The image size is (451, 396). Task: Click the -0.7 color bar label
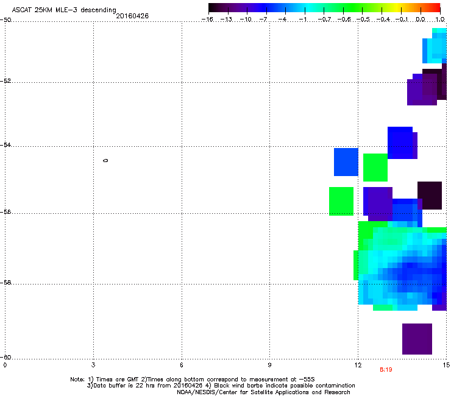pos(324,19)
